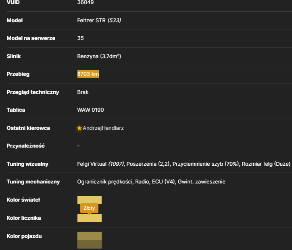Screen dimensions: 292x250
Task: Click the Silnik row label
Action: click(14, 56)
